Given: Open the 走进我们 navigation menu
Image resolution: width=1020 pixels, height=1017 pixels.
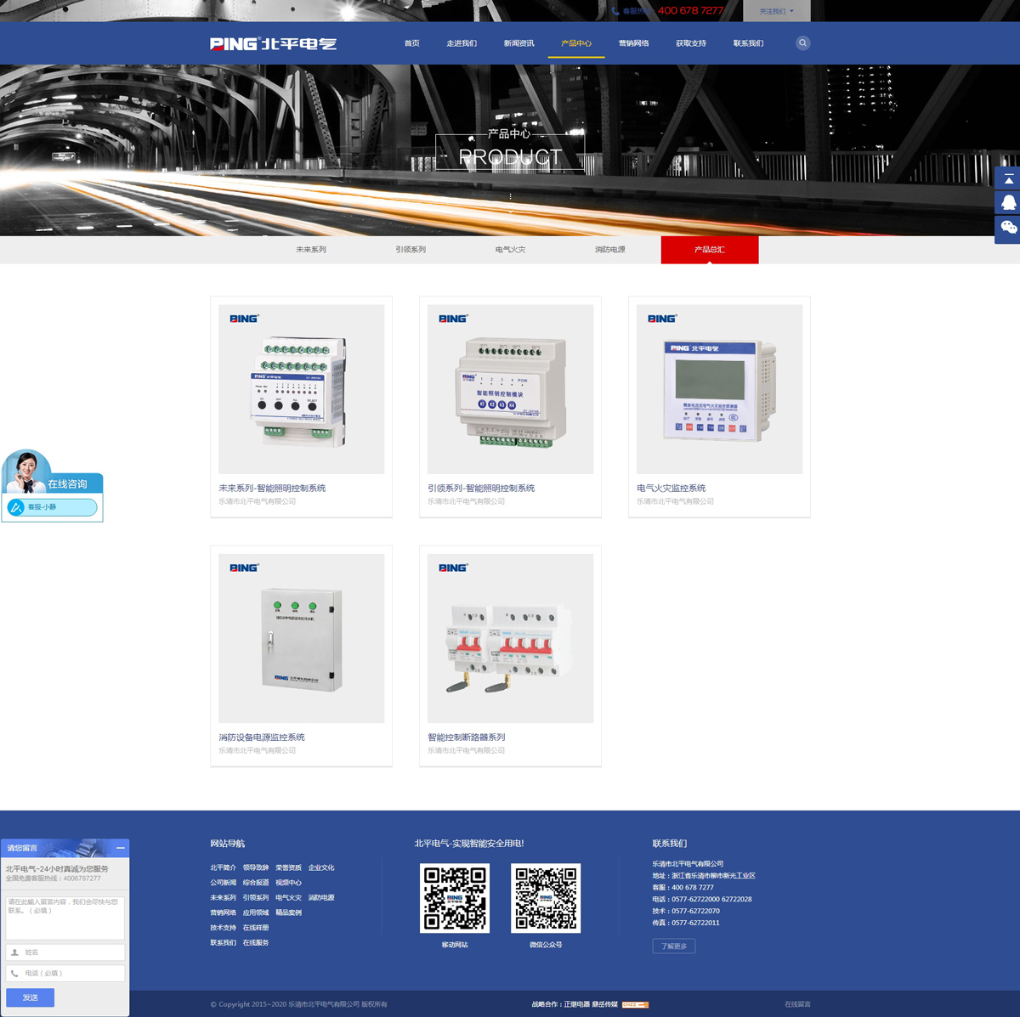Looking at the screenshot, I should [x=462, y=43].
